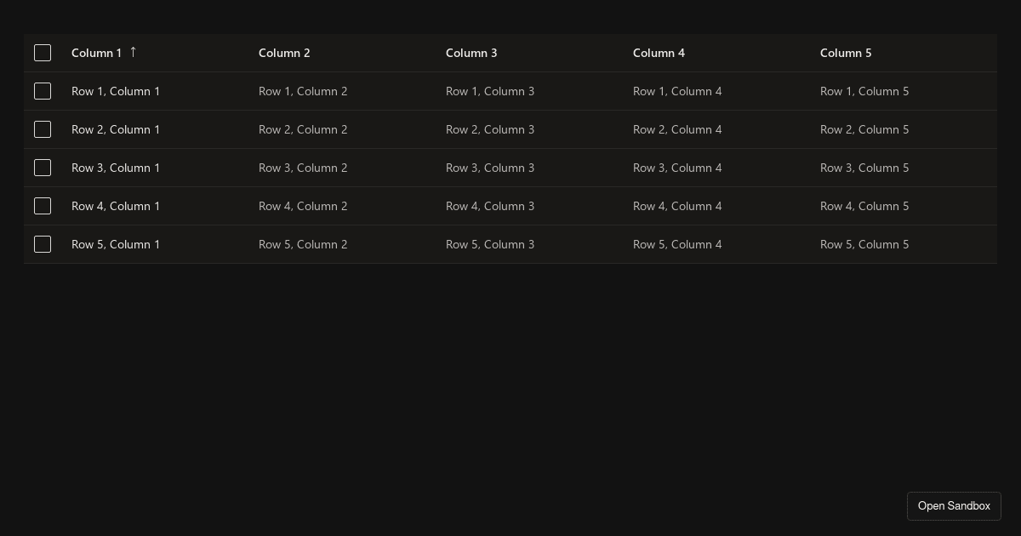Check the checkbox for Row 2
The image size is (1021, 536).
(43, 129)
